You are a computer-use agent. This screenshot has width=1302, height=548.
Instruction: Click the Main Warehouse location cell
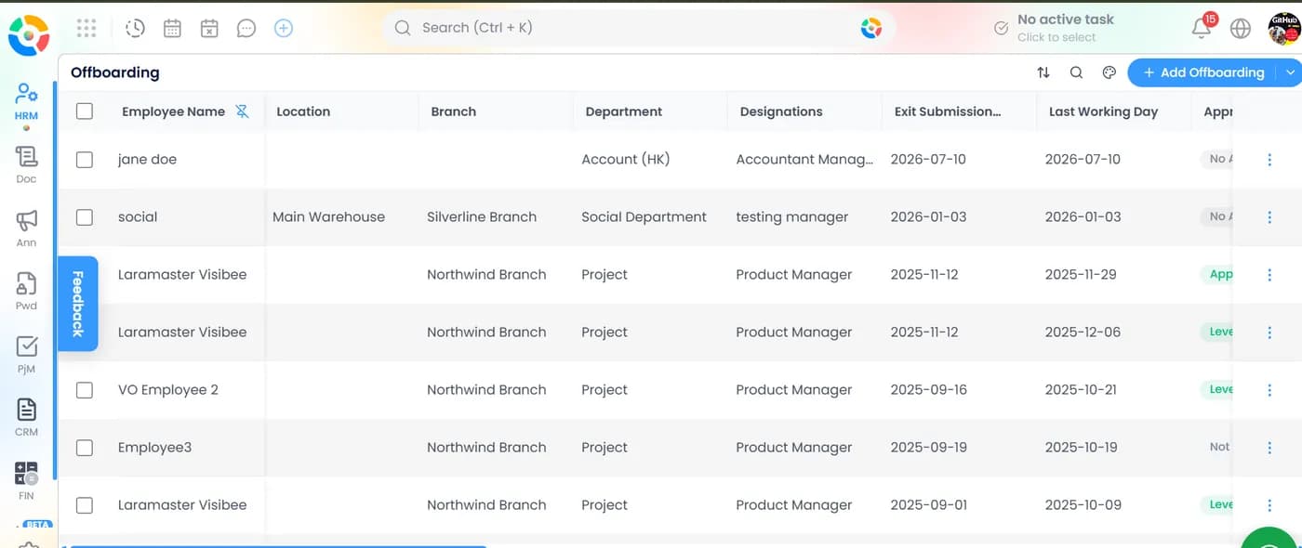click(328, 217)
